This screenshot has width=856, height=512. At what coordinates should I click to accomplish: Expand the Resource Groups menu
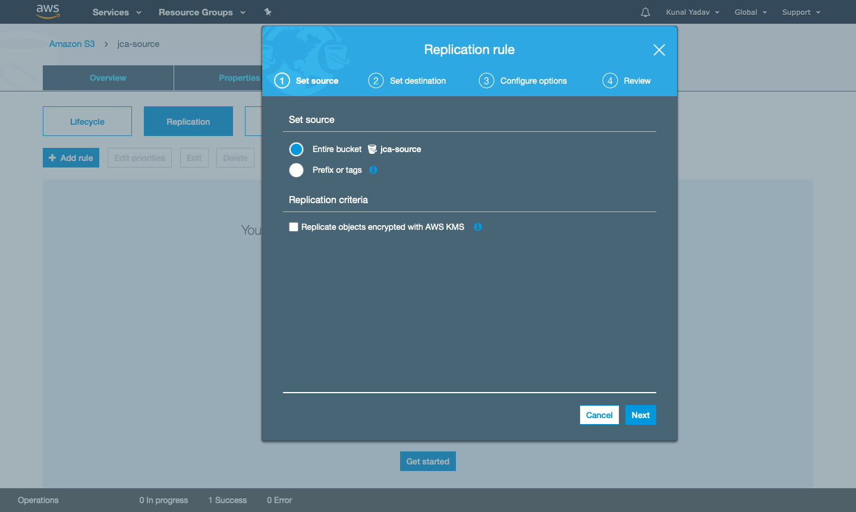click(202, 12)
